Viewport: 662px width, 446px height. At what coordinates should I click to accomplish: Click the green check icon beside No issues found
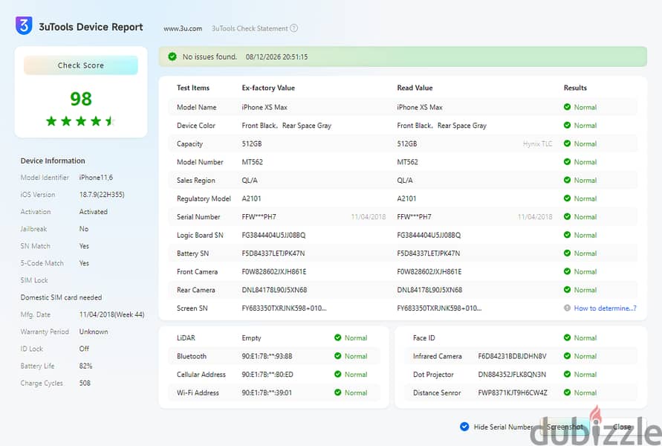pos(172,56)
